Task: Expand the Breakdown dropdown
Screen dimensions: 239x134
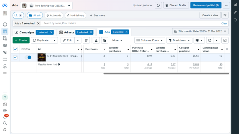Action: (x=179, y=40)
